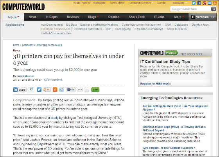Open the Shark Tank nav tab
The width and height of the screenshot is (219, 157).
pos(137,17)
